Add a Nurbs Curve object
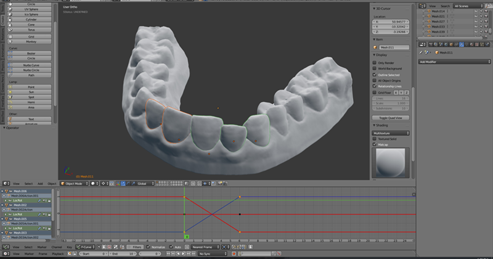 pos(31,65)
